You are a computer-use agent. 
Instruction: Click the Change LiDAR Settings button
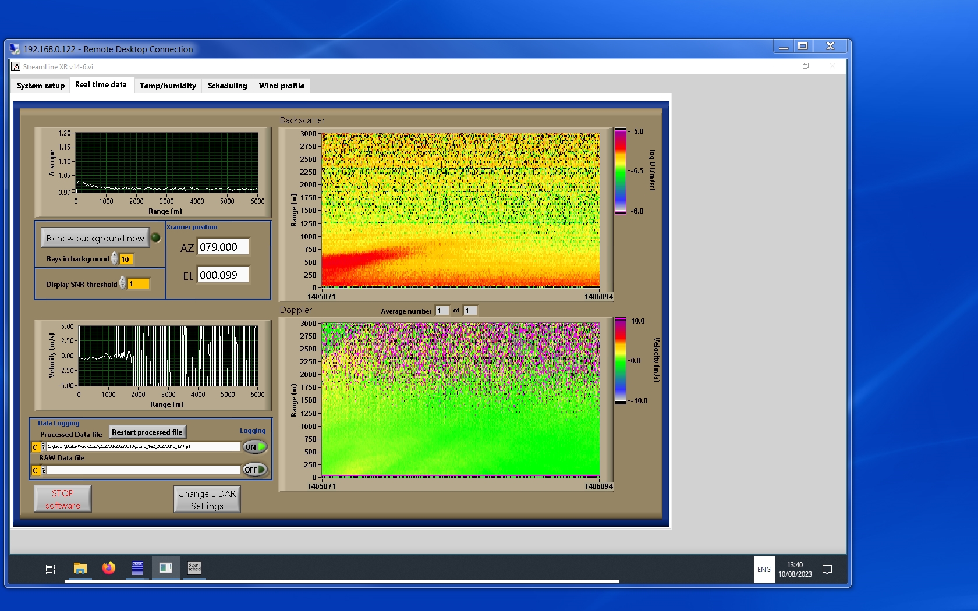pyautogui.click(x=207, y=499)
